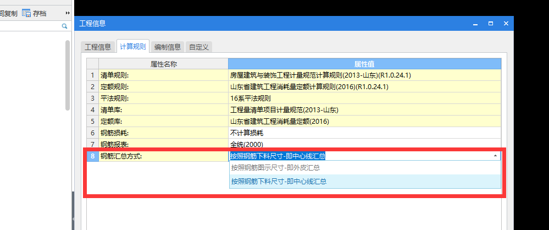Click the 存档 save icon
Image resolution: width=549 pixels, height=230 pixels.
click(x=26, y=13)
